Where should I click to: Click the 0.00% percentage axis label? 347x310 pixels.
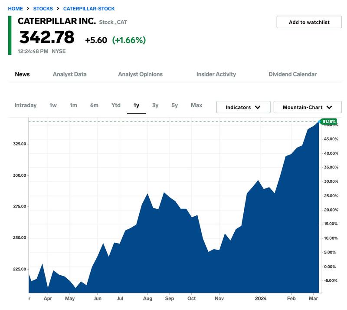click(330, 267)
